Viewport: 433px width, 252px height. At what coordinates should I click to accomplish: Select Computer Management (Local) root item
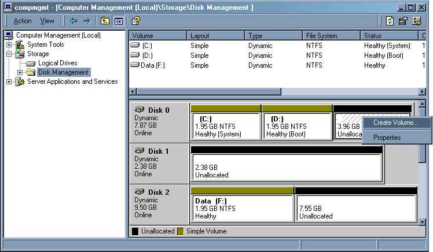coord(58,35)
